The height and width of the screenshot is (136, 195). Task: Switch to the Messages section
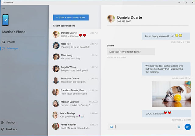[x=13, y=48]
